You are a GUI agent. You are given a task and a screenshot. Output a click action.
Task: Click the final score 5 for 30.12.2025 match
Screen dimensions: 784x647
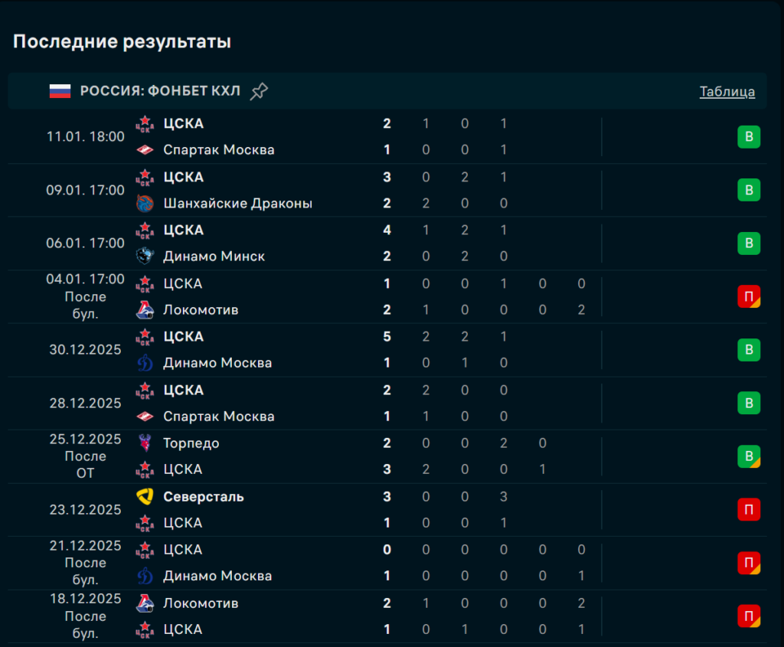pos(387,337)
